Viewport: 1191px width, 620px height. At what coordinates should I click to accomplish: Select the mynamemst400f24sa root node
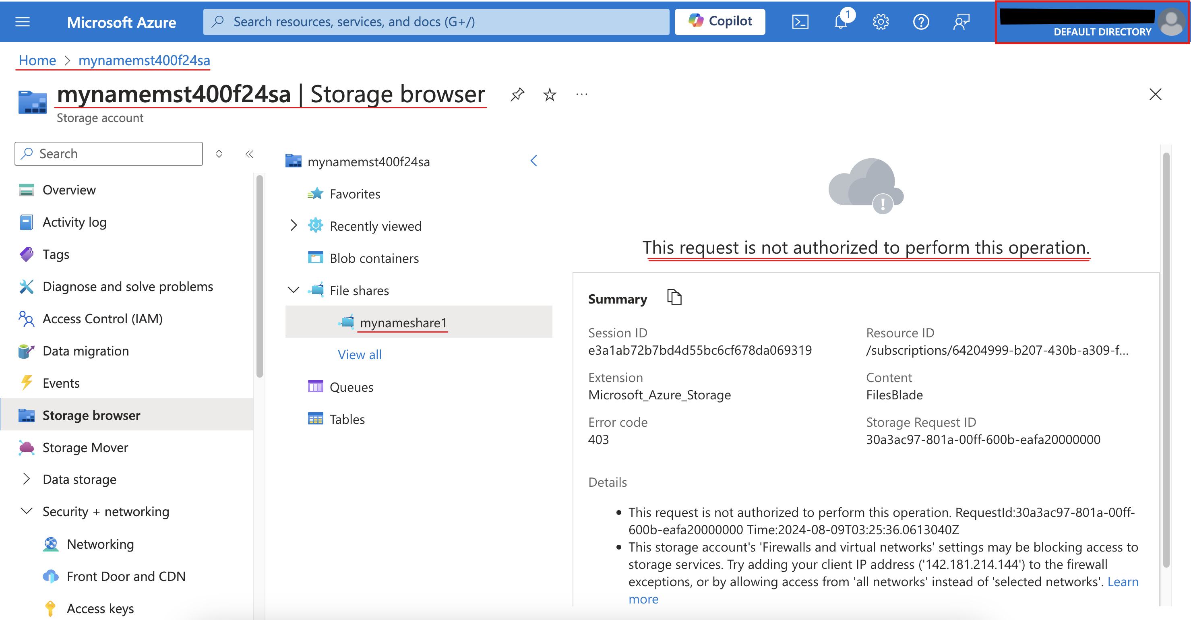click(368, 161)
